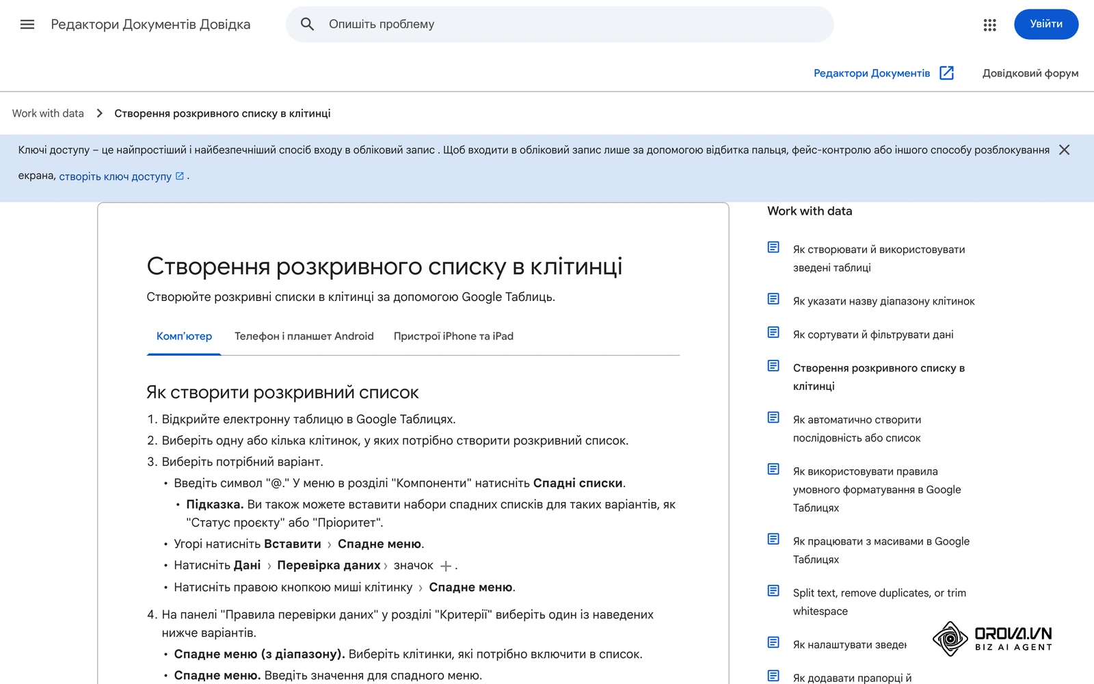Click the search magnifier icon

coord(308,25)
